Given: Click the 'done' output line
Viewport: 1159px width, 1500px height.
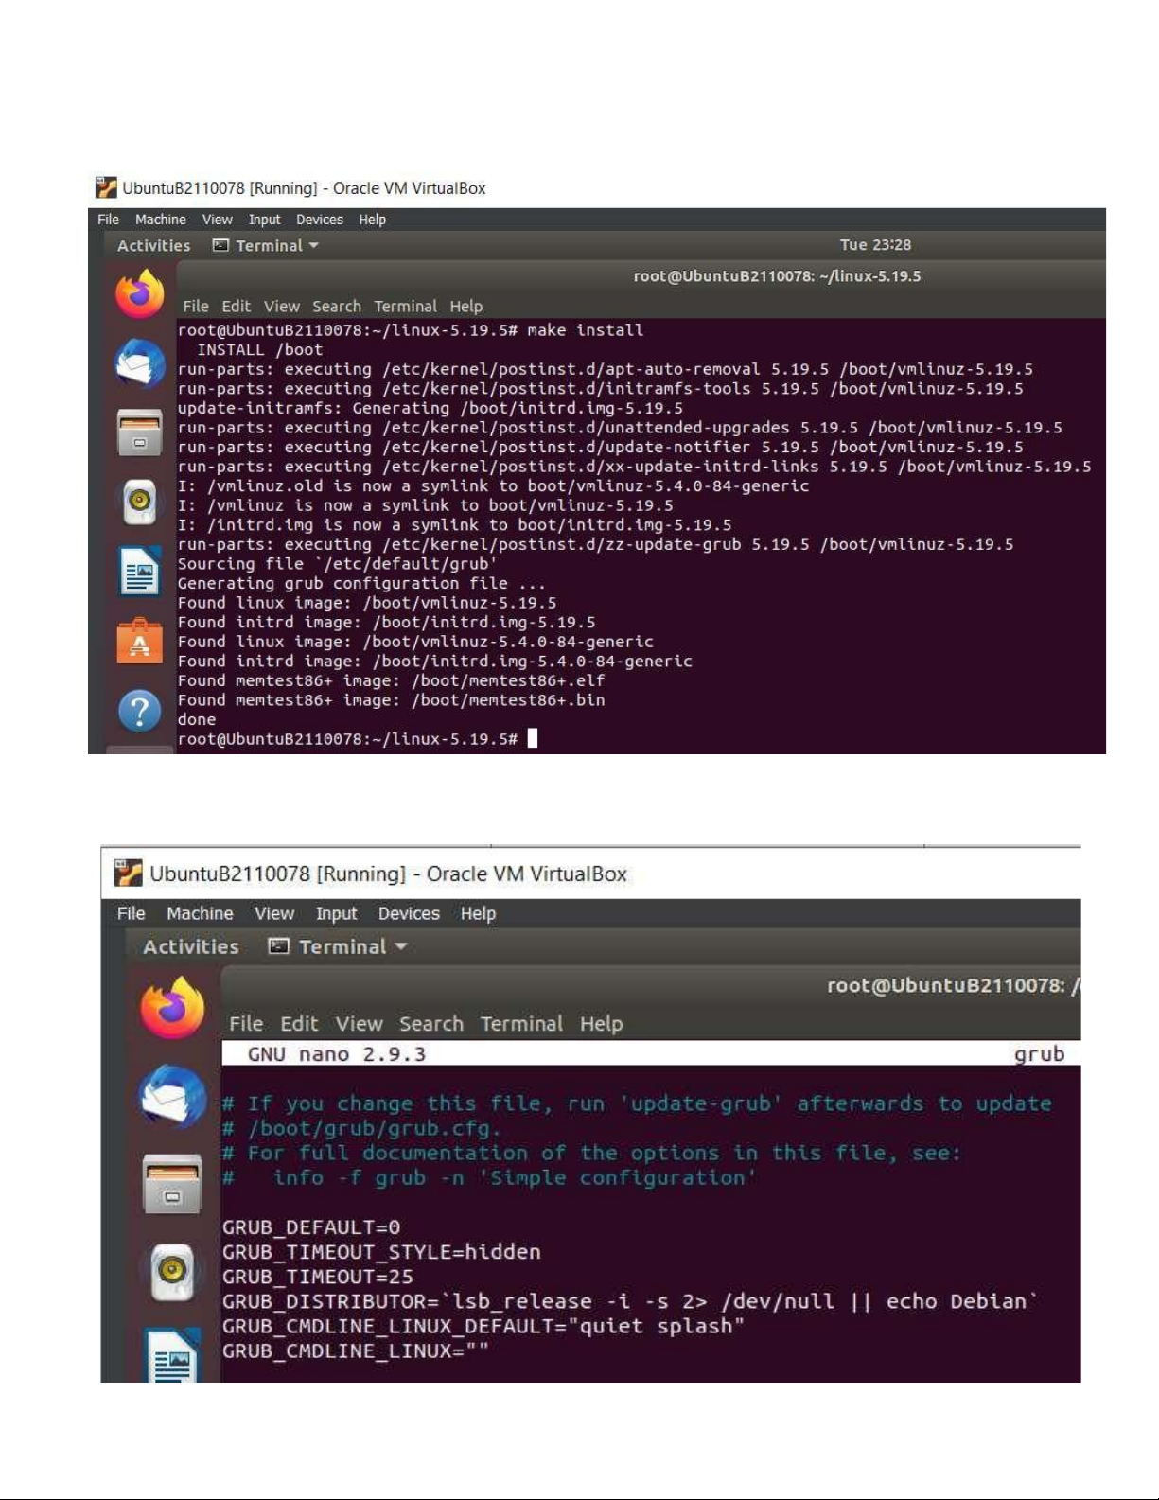Looking at the screenshot, I should coord(197,719).
